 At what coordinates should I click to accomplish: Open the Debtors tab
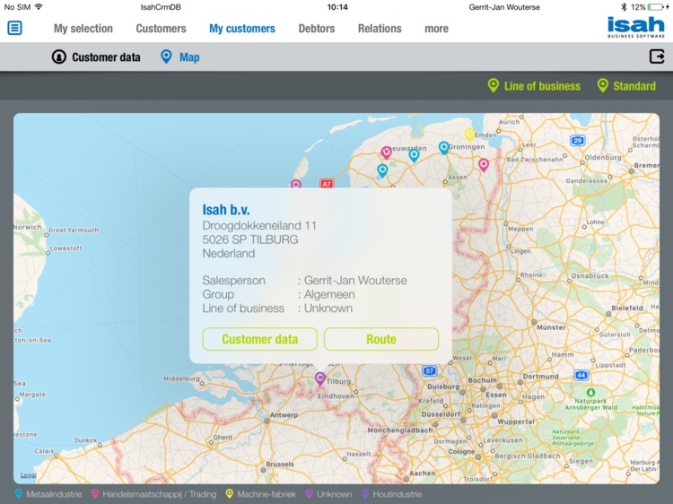[x=317, y=29]
